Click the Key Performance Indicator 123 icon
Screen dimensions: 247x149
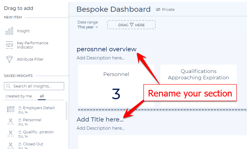click(9, 45)
